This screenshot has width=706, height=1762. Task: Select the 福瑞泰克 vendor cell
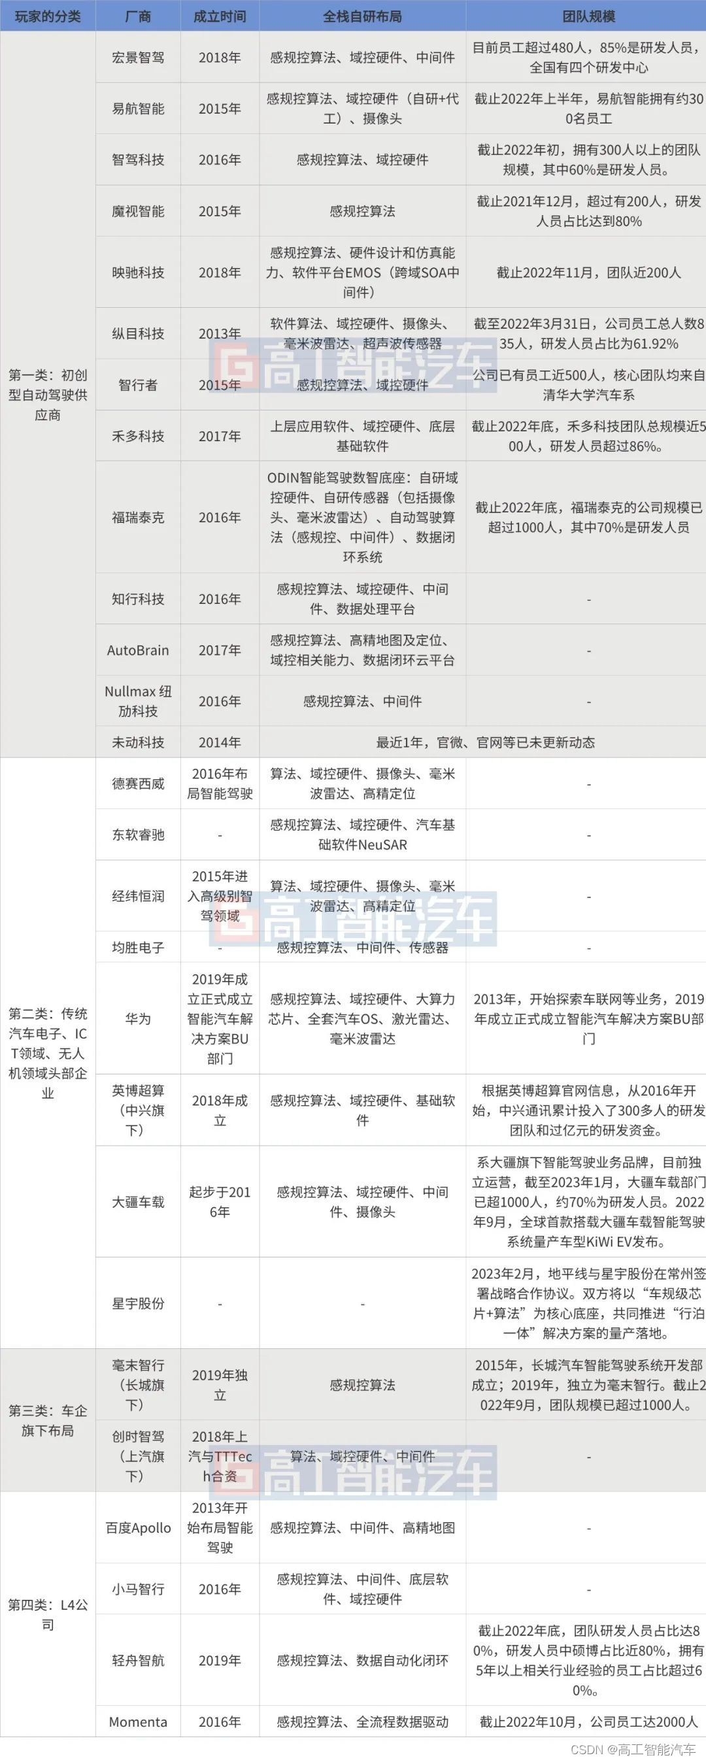click(138, 518)
